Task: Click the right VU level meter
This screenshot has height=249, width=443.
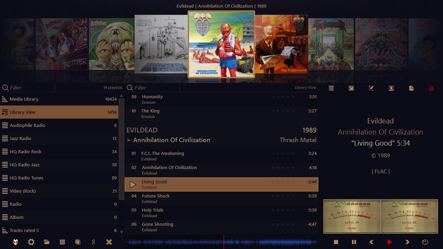Action: (x=409, y=216)
